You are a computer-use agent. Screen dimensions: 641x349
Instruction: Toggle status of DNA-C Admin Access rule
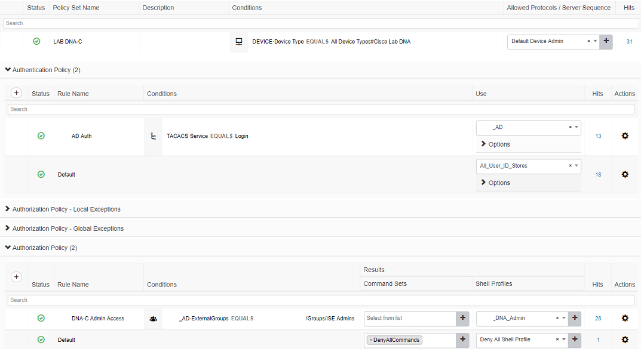(x=41, y=318)
